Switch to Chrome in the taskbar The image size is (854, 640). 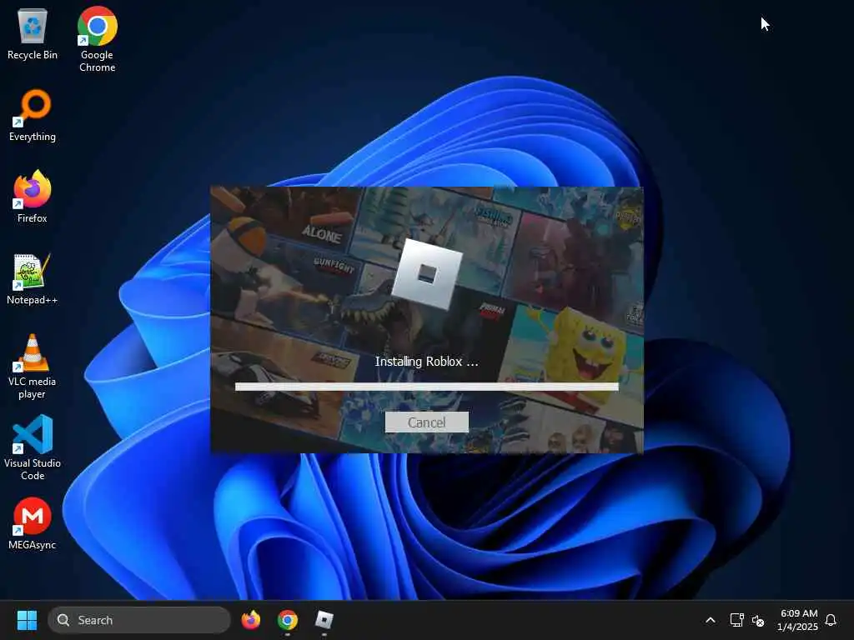coord(288,620)
